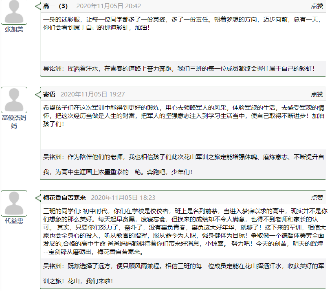
Task: Click 吴铭洲's reply starting 作为陪伴他们的老师
Action: pyautogui.click(x=184, y=164)
